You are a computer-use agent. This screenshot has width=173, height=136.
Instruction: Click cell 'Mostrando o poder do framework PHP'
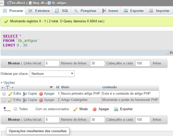point(130,100)
